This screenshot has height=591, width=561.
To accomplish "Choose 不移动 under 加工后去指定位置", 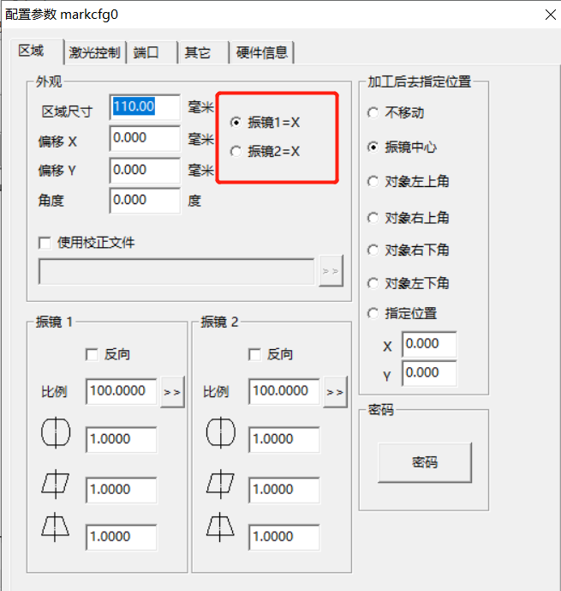I will click(x=373, y=112).
